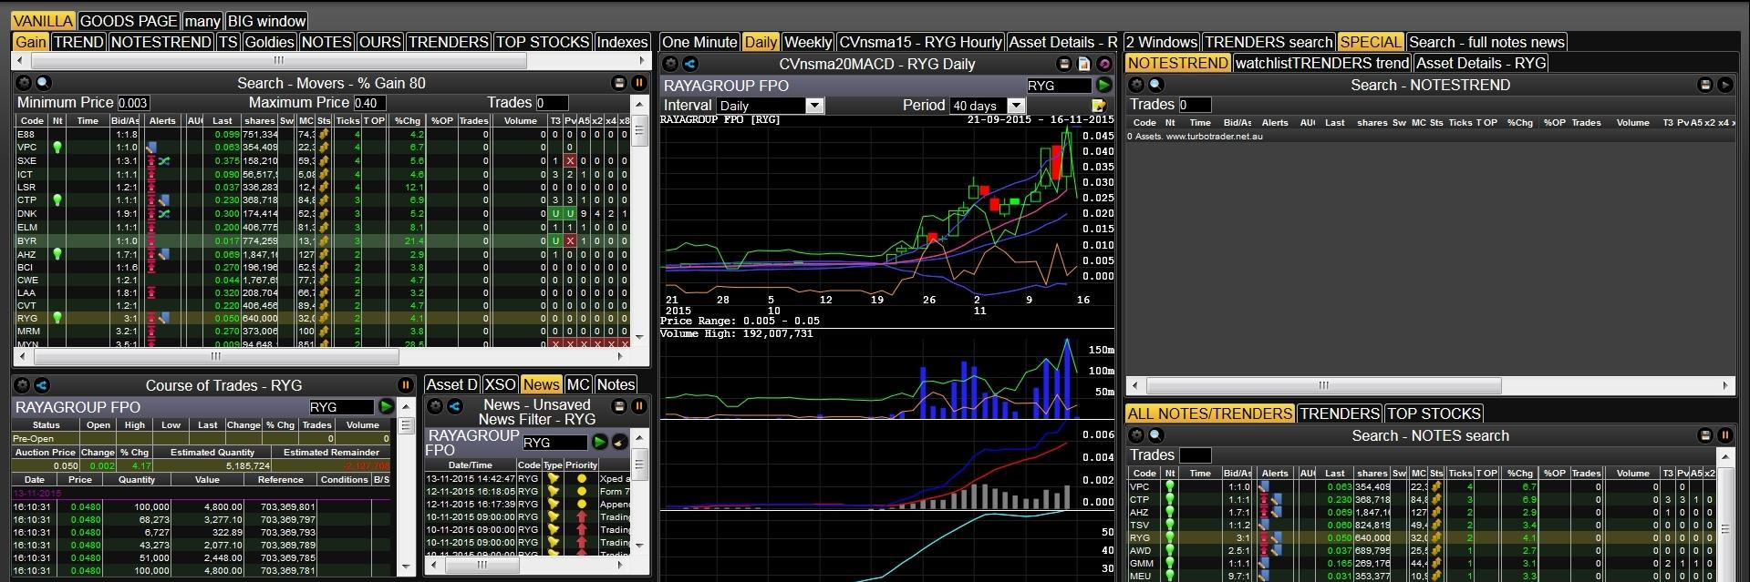1750x582 pixels.
Task: Click share icon in RYG Daily chart panel
Action: click(689, 64)
